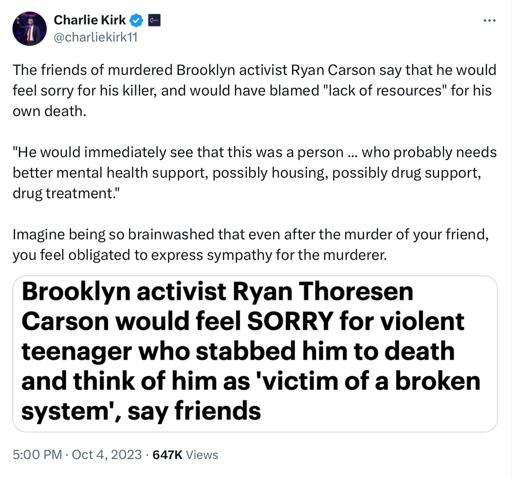Image resolution: width=512 pixels, height=477 pixels.
Task: Click the Oct 4, 2023 date
Action: click(x=107, y=454)
